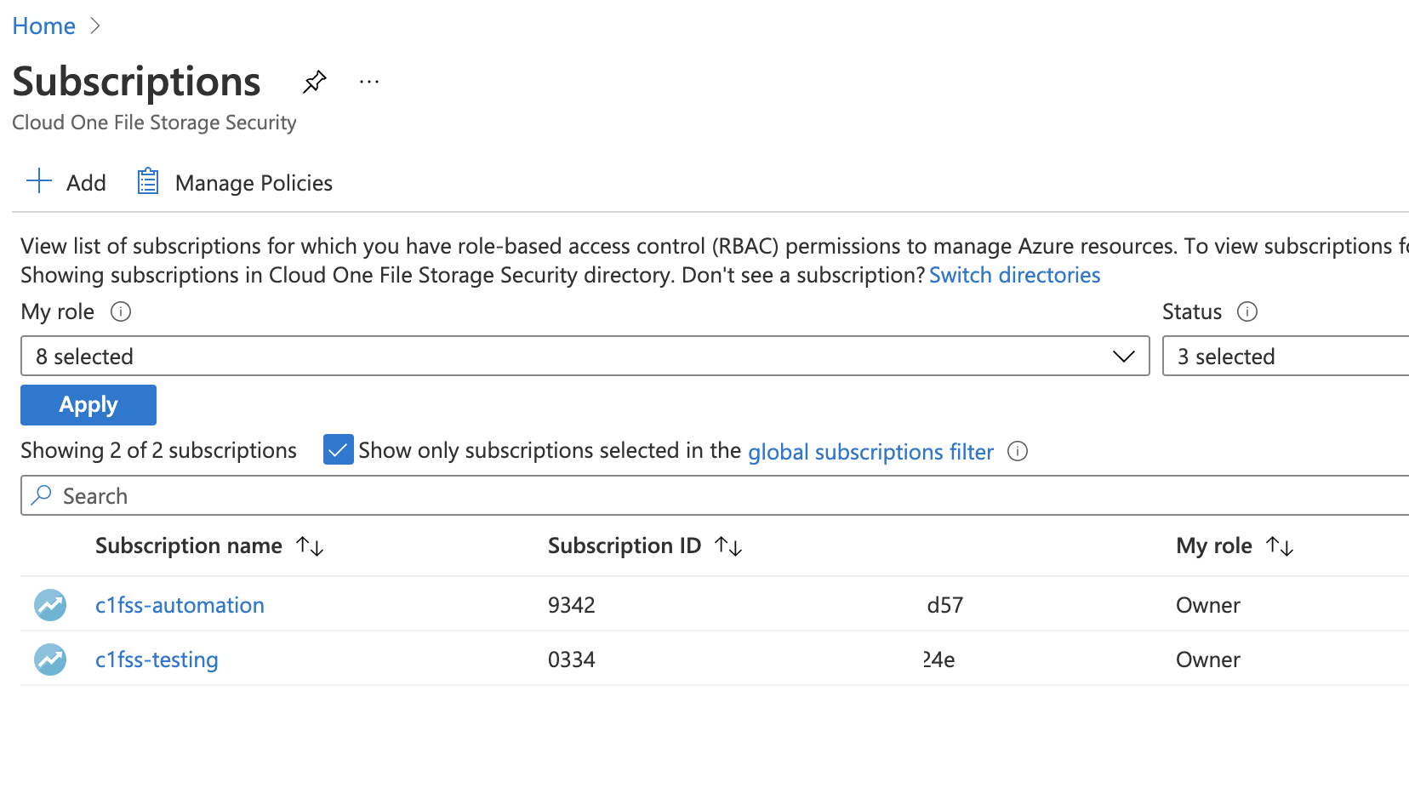Pin the Subscriptions page to dashboard
Viewport: 1409px width, 788px height.
click(x=314, y=83)
